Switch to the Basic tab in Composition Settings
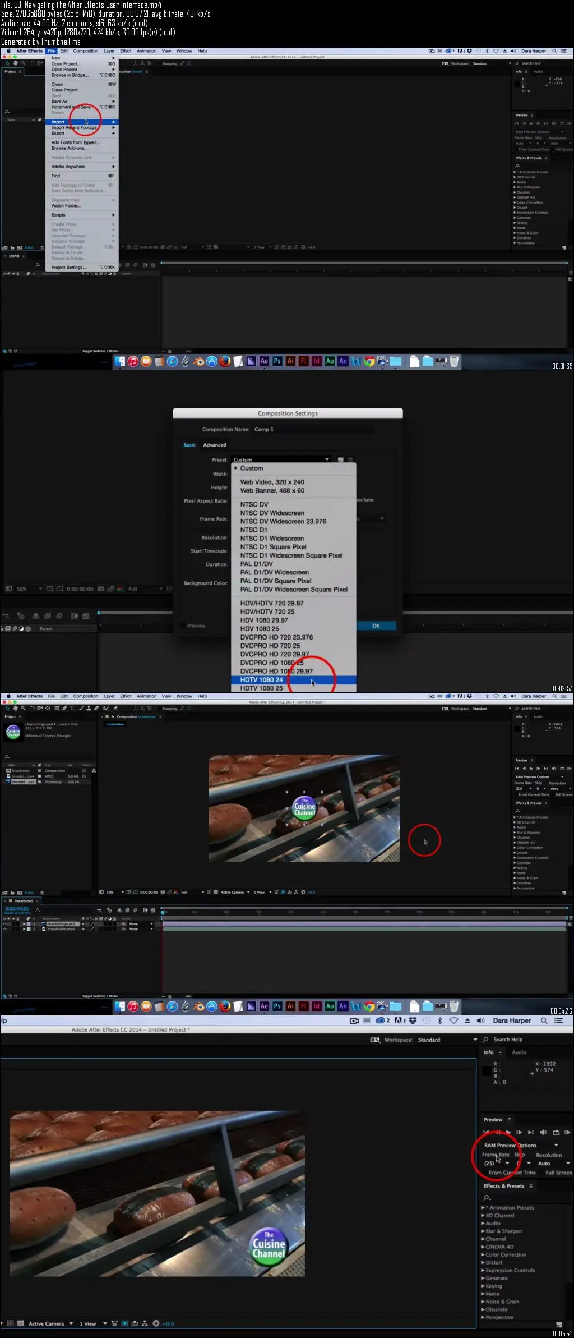The height and width of the screenshot is (1338, 574). [x=189, y=445]
